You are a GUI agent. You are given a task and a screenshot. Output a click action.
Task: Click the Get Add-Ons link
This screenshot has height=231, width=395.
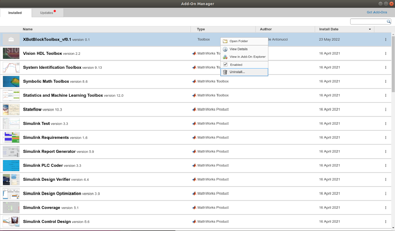pos(377,12)
